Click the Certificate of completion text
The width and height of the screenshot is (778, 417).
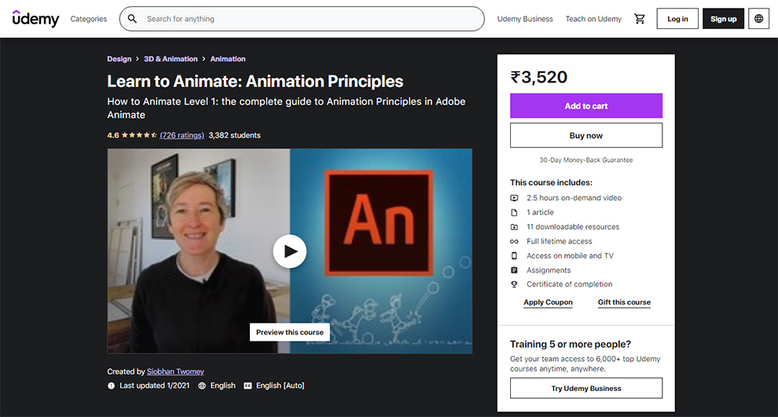pyautogui.click(x=570, y=284)
